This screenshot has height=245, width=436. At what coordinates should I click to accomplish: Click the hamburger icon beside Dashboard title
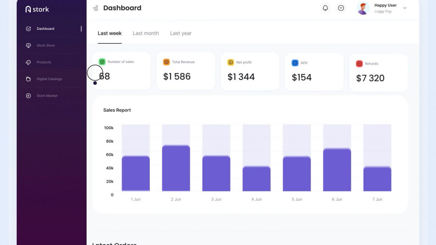(96, 8)
